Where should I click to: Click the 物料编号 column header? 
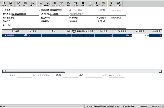[15, 31]
